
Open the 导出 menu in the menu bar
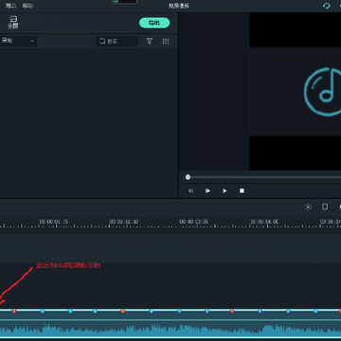[10, 6]
